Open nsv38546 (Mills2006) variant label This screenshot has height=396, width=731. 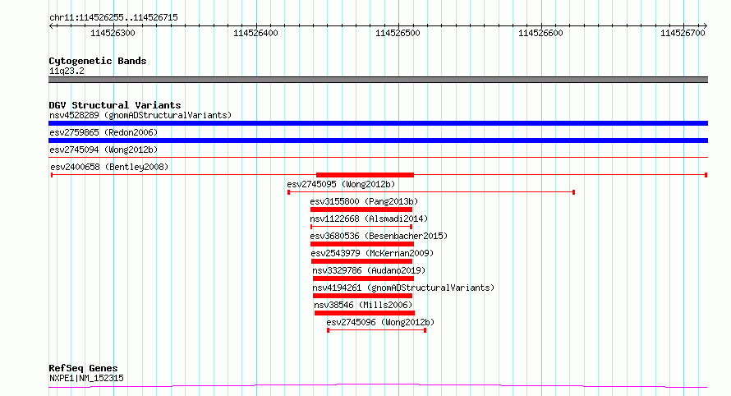coord(363,305)
